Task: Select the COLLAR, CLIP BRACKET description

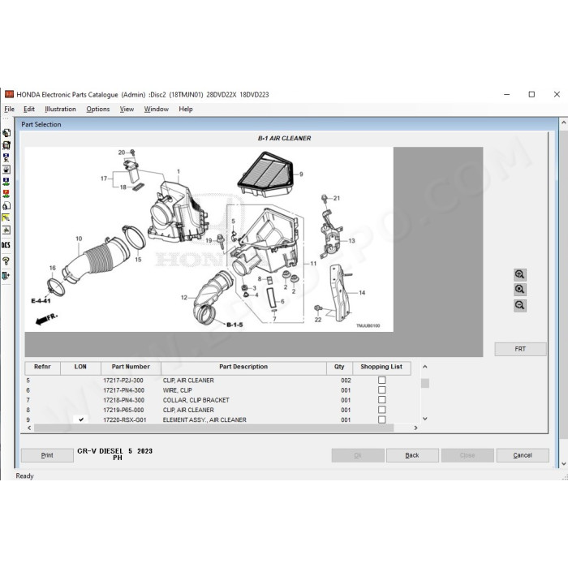Action: point(196,400)
